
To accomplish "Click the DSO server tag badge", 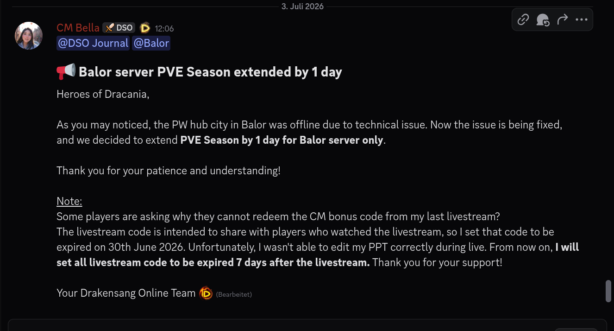I will click(x=119, y=28).
